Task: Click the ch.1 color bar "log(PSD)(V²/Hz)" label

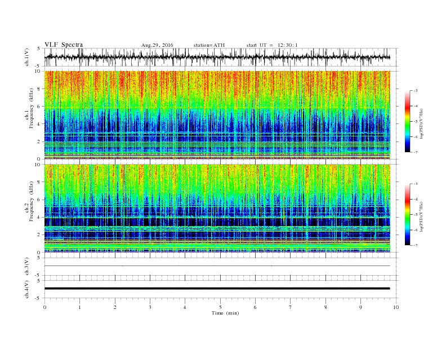Action: (422, 124)
